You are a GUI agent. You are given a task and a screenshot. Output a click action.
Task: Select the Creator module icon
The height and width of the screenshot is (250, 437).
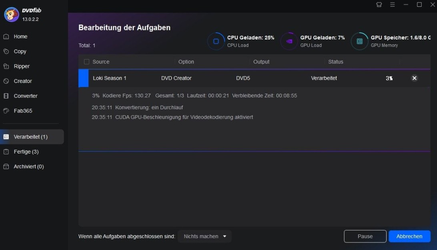click(6, 81)
